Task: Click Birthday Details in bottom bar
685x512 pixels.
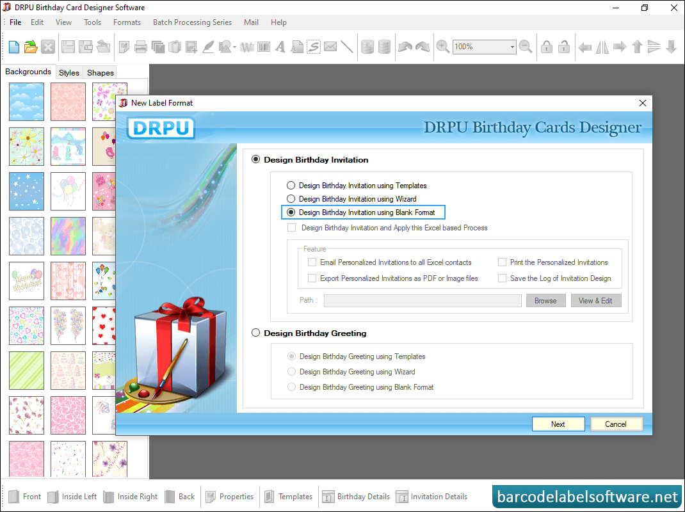Action: click(x=356, y=496)
